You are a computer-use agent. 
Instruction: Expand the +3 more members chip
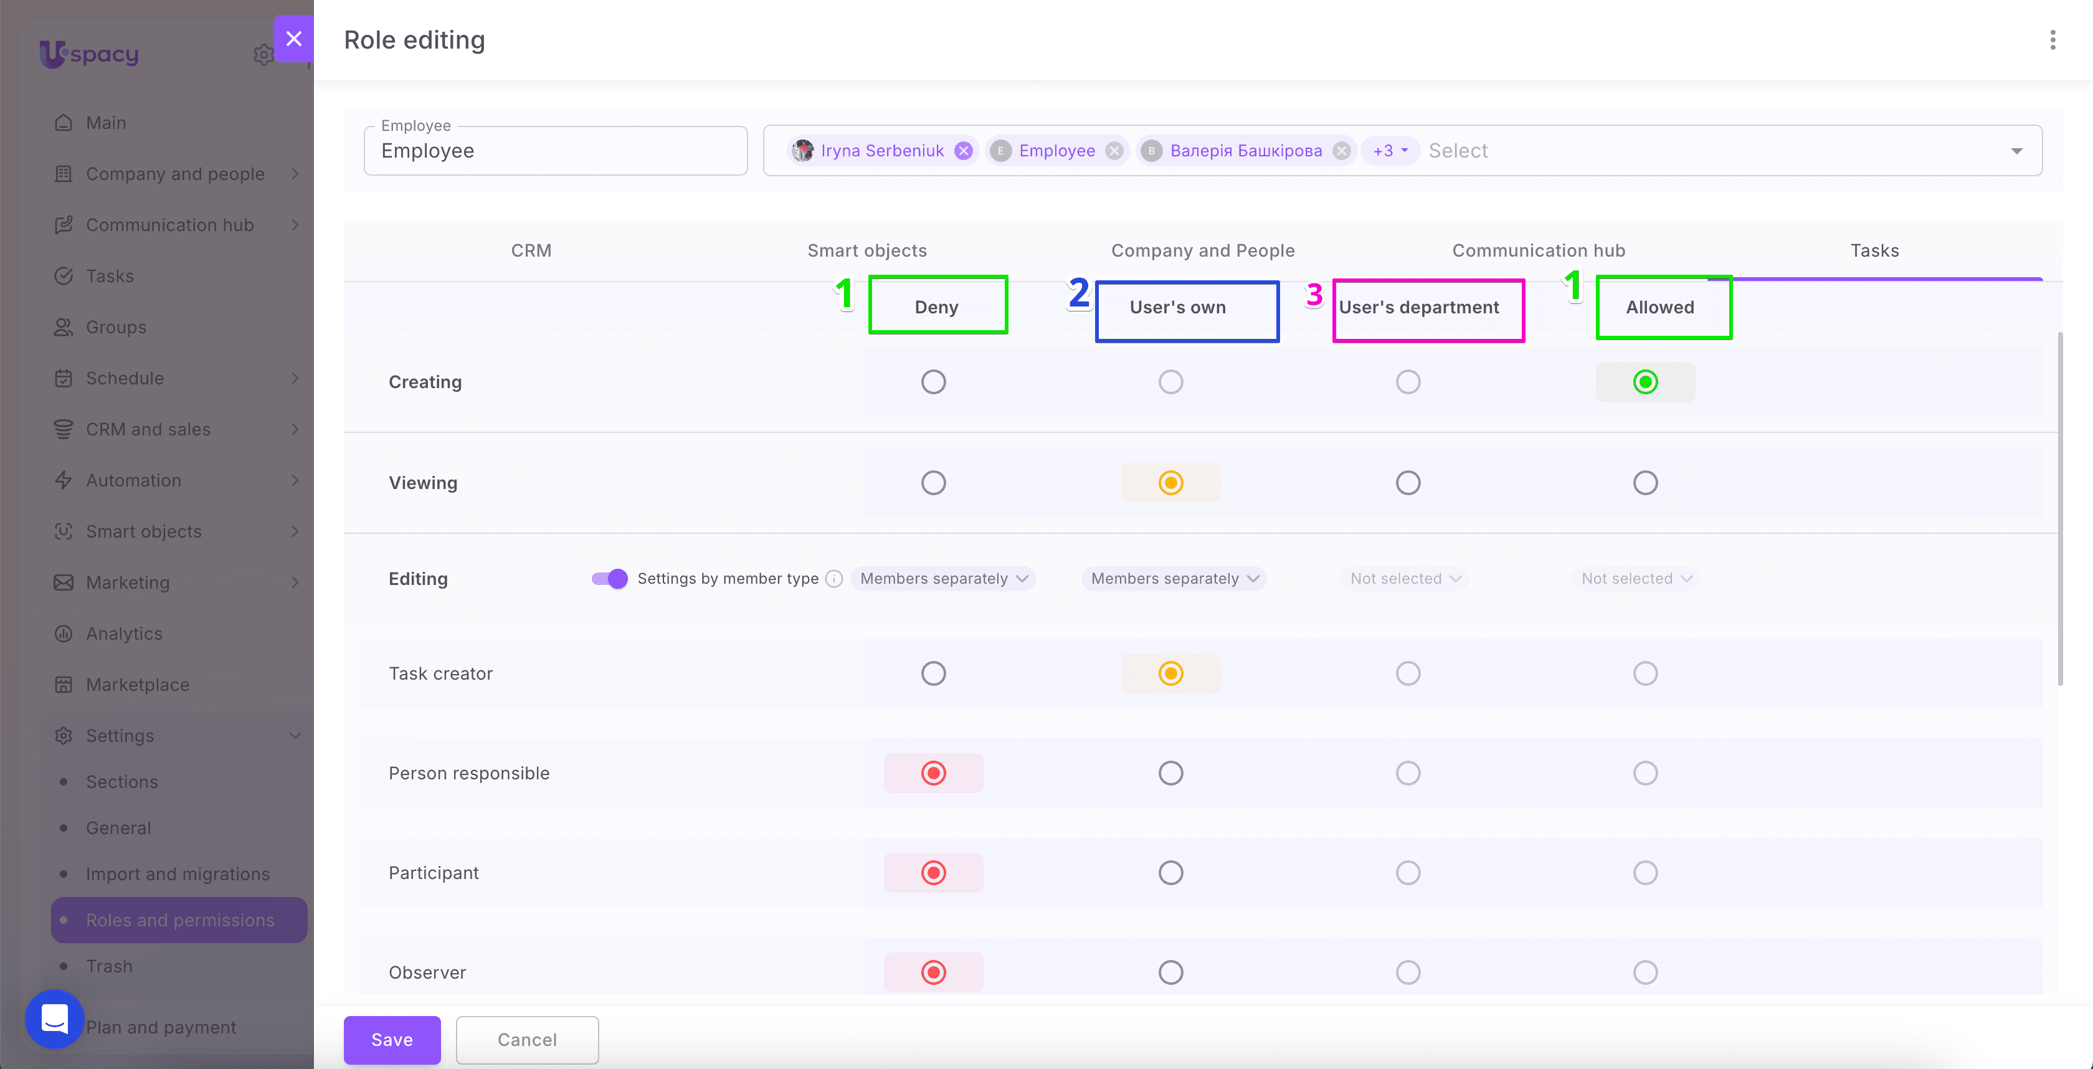coord(1390,151)
